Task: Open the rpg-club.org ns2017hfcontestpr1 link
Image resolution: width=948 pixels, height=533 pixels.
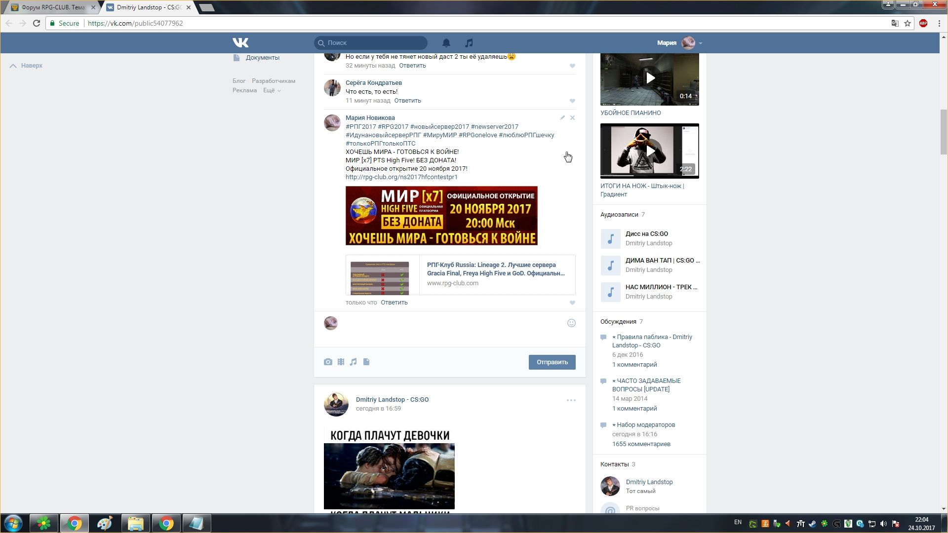Action: click(x=401, y=177)
